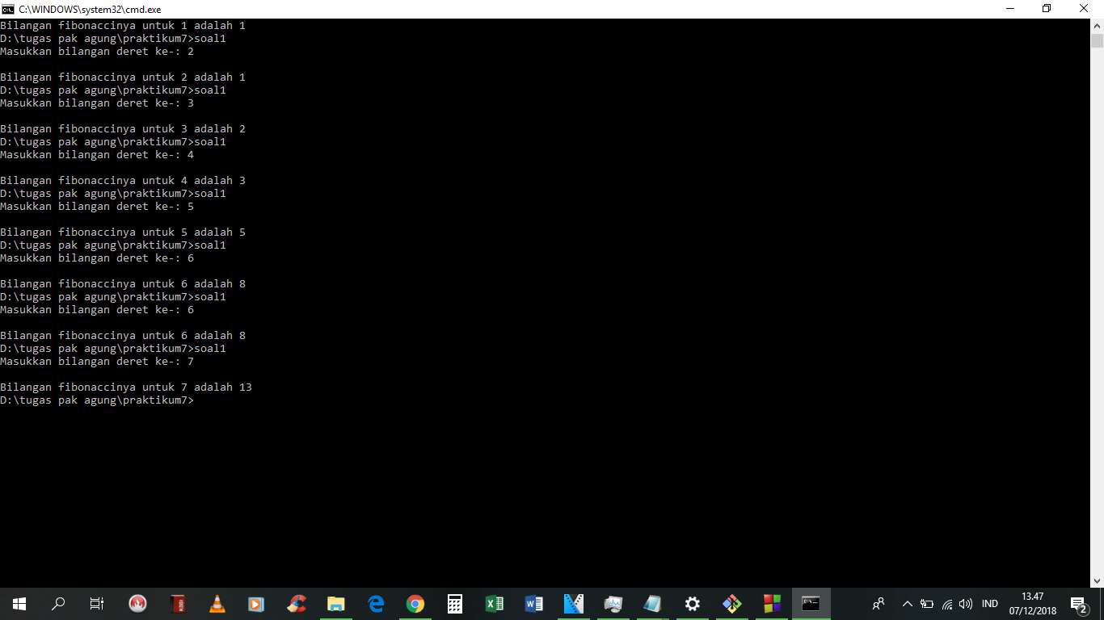Open cmd.exe title bar system menu icon
Image resolution: width=1104 pixels, height=620 pixels.
[8, 9]
